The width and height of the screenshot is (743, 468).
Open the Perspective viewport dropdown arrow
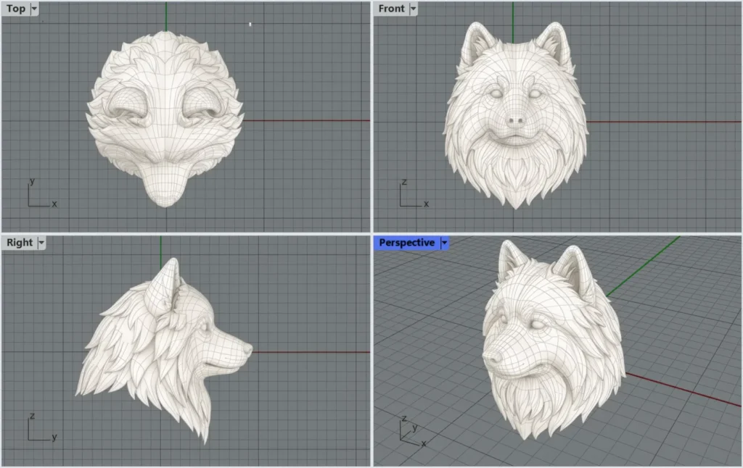pos(445,243)
